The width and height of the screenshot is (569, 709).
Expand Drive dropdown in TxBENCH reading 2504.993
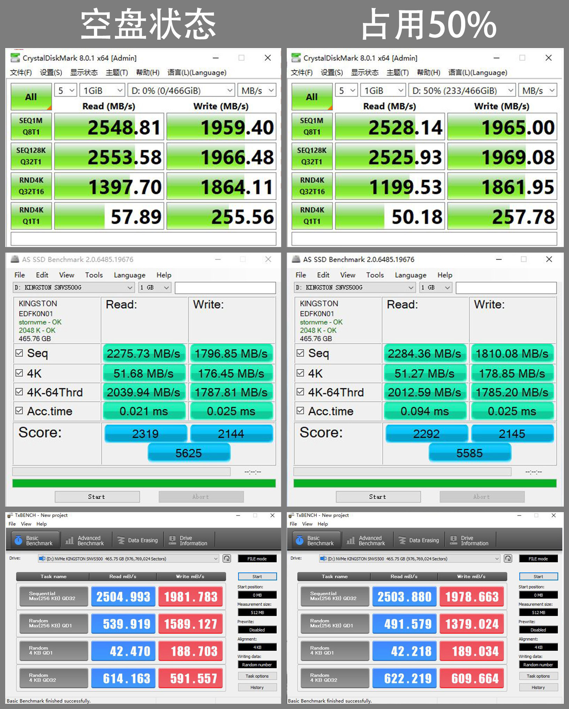point(128,558)
